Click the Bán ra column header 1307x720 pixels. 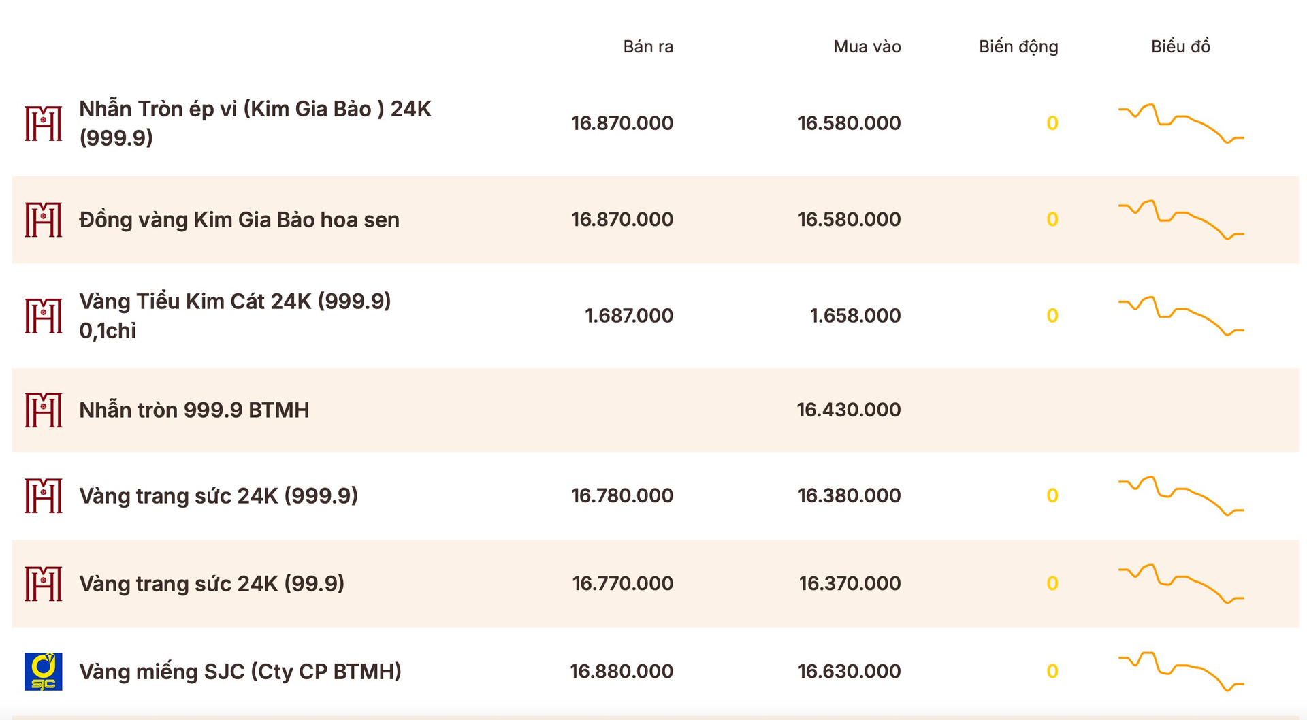pos(647,46)
